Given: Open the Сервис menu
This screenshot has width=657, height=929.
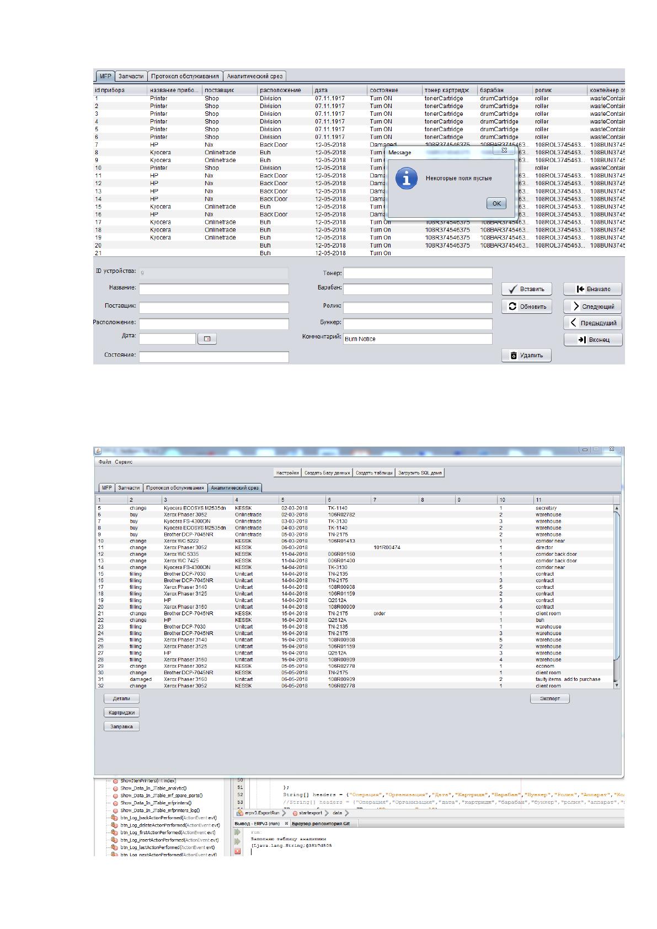Looking at the screenshot, I should point(124,462).
